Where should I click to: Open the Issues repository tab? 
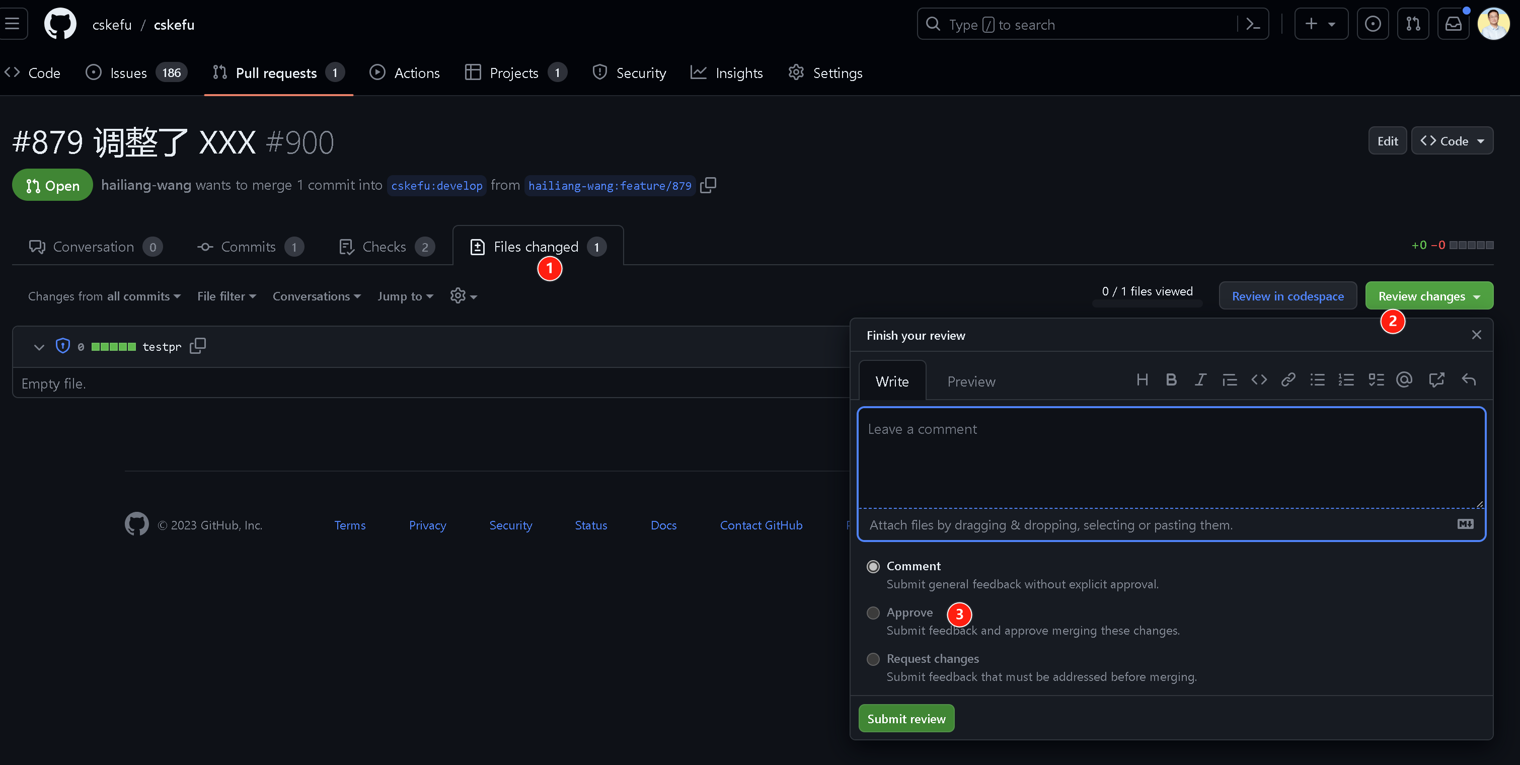point(137,72)
